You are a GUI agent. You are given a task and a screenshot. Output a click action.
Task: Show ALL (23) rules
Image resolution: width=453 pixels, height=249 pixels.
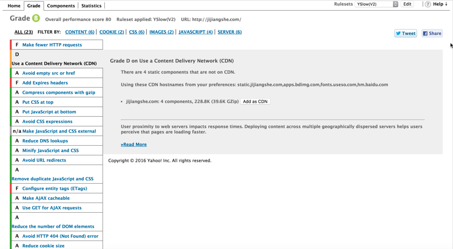tap(23, 32)
